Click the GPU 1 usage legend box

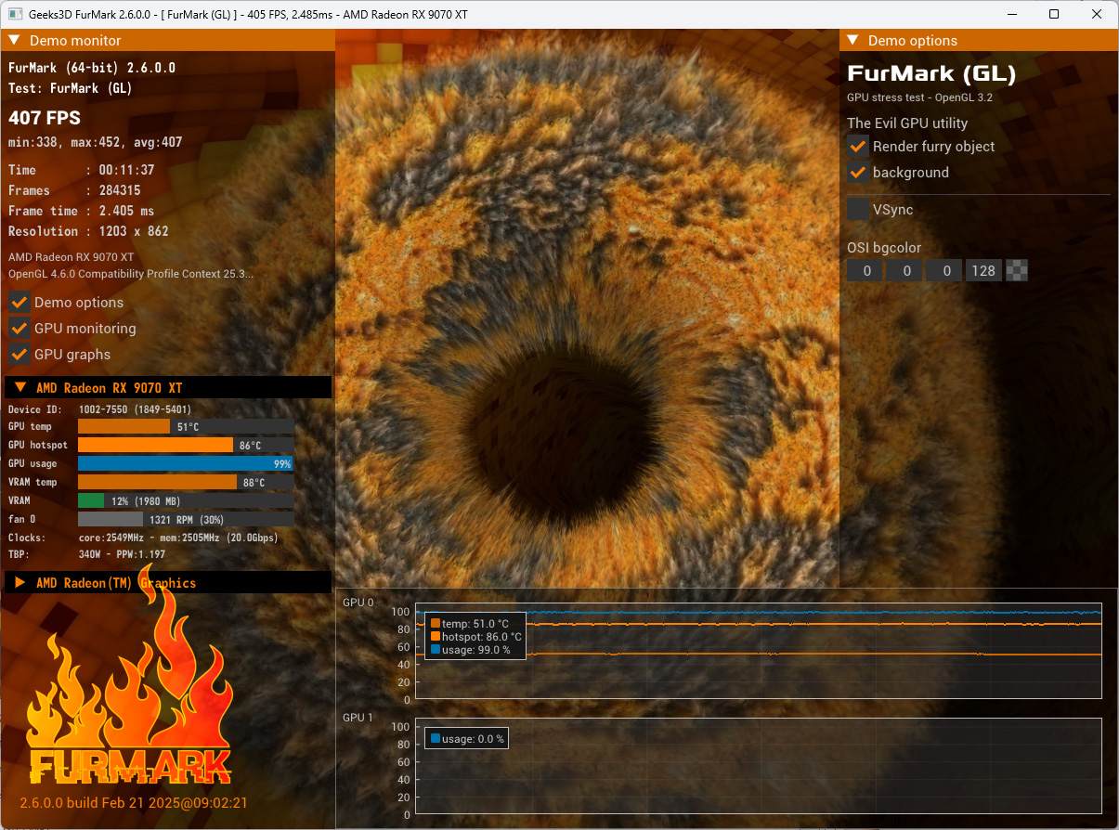(466, 738)
